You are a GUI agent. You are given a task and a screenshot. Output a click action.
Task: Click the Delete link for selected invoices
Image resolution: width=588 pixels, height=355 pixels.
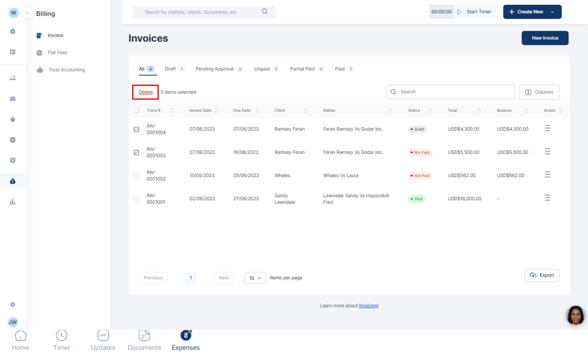coord(146,92)
